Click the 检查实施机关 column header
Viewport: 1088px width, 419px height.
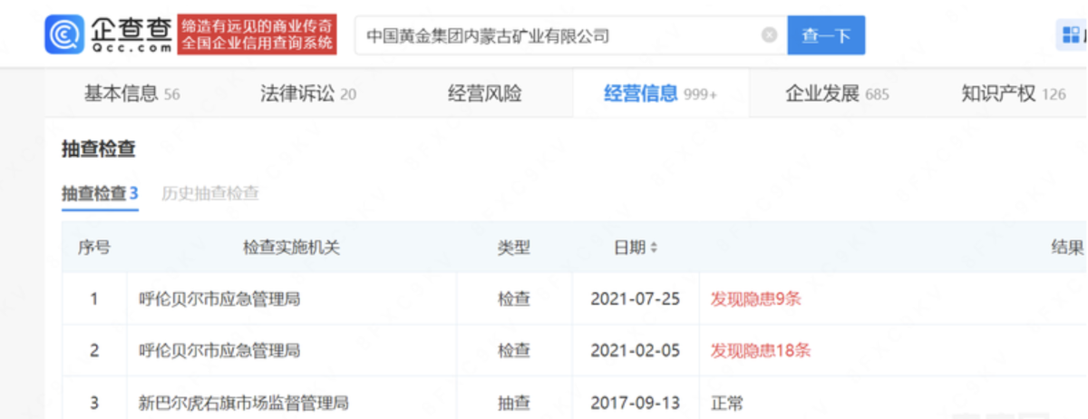click(x=291, y=248)
